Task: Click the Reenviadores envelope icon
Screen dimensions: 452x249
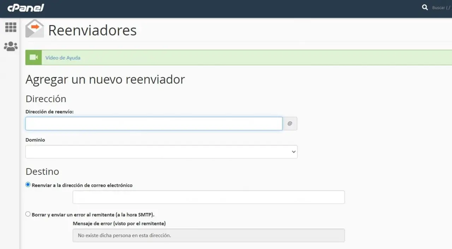Action: click(34, 28)
